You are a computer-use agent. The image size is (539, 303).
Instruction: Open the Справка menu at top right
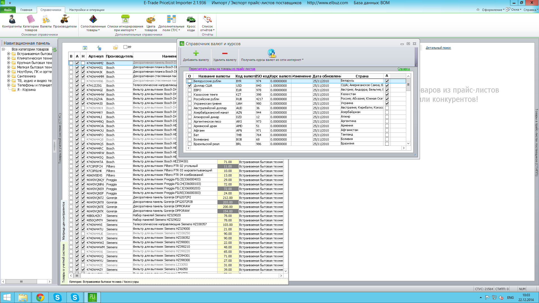(531, 10)
